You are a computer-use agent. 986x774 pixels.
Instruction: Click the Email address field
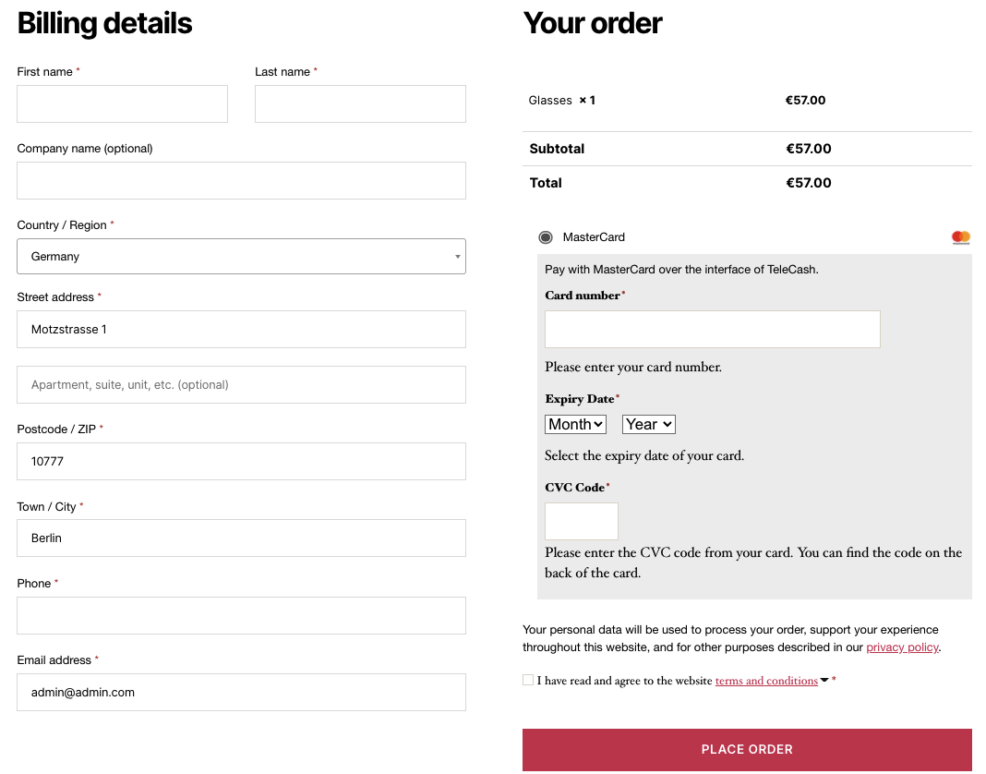[241, 692]
